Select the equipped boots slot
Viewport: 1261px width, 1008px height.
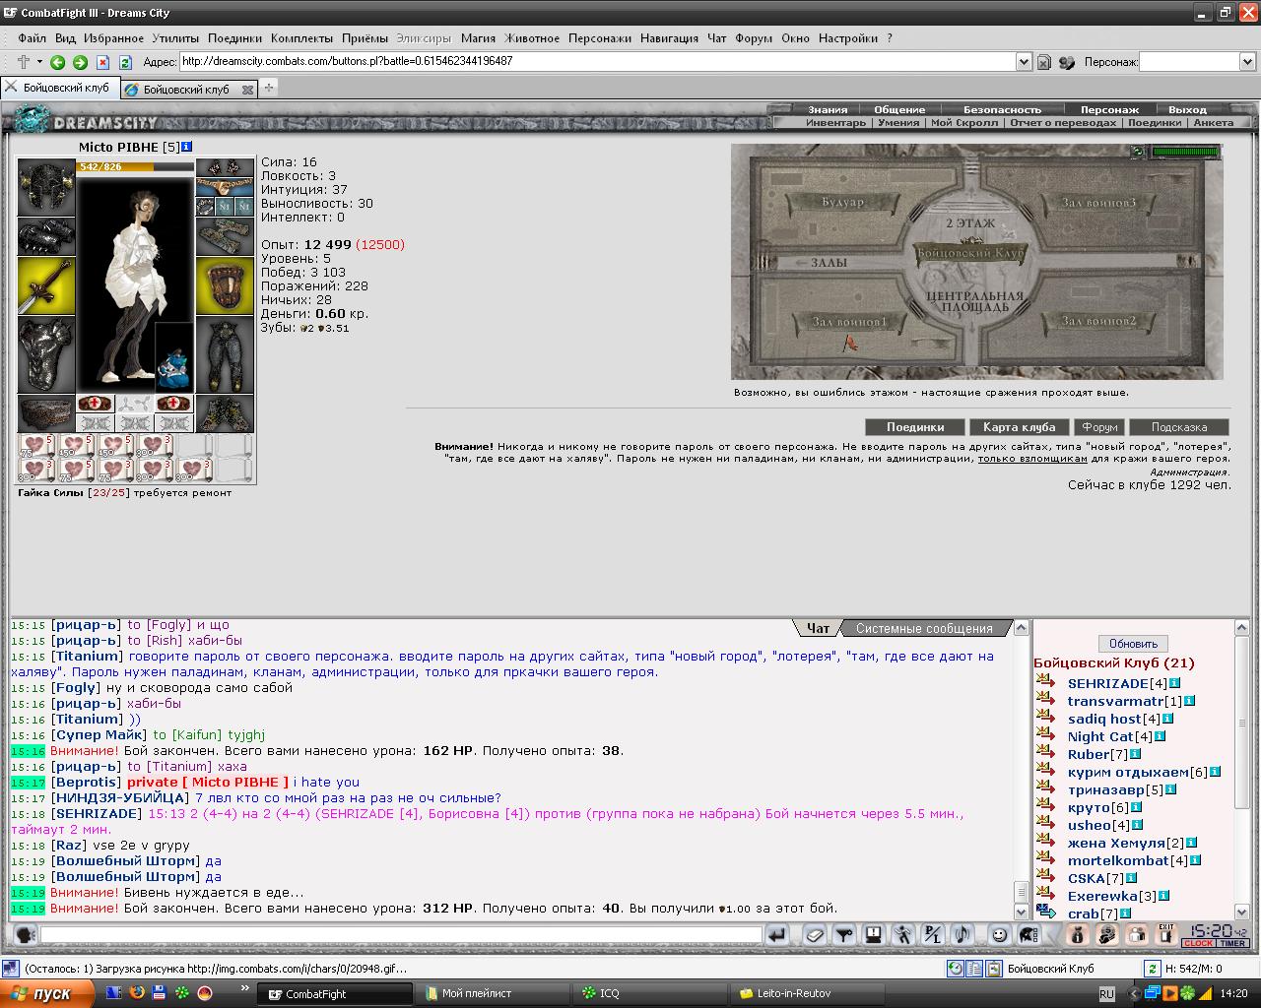click(225, 413)
